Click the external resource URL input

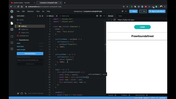[30, 60]
